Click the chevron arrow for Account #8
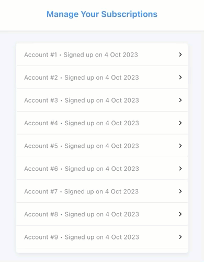 coord(180,214)
